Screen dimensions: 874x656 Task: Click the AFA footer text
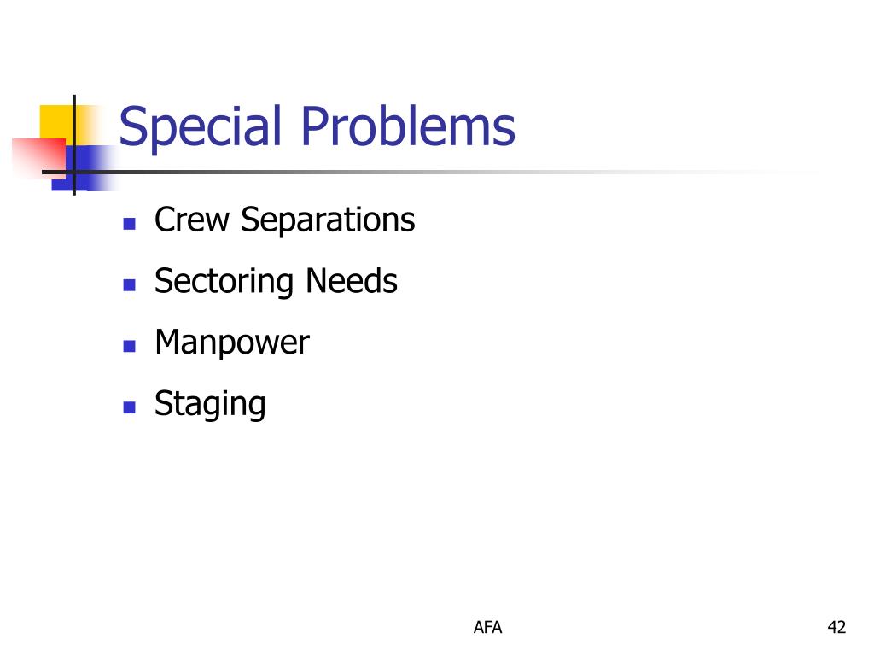[x=487, y=628]
